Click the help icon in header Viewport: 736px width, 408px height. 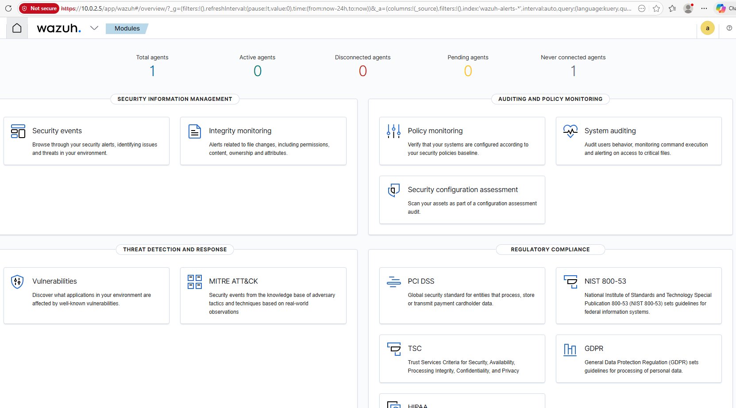pyautogui.click(x=729, y=28)
